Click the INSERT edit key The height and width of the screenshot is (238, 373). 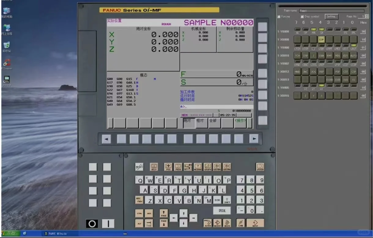point(217,223)
